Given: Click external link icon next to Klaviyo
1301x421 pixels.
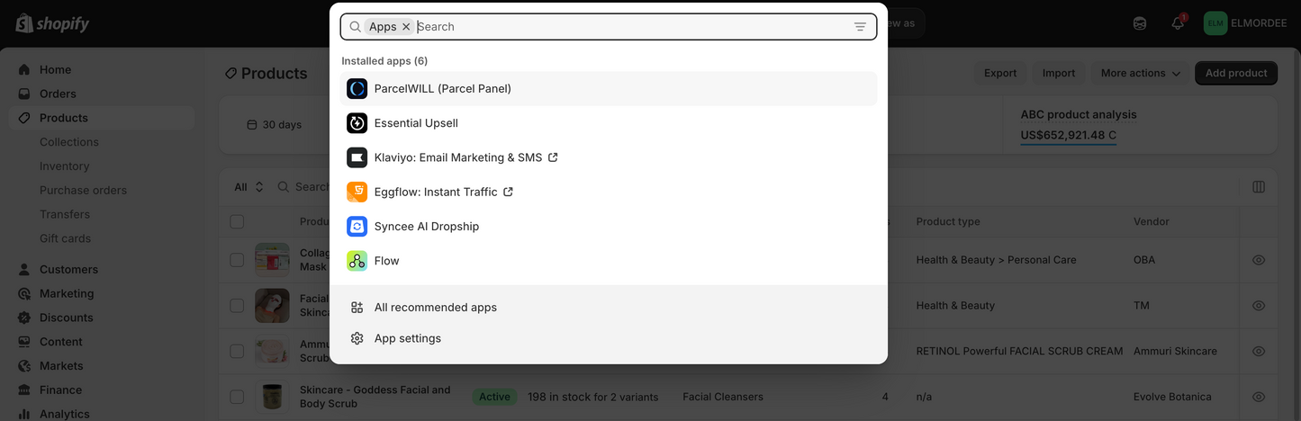Looking at the screenshot, I should tap(553, 157).
